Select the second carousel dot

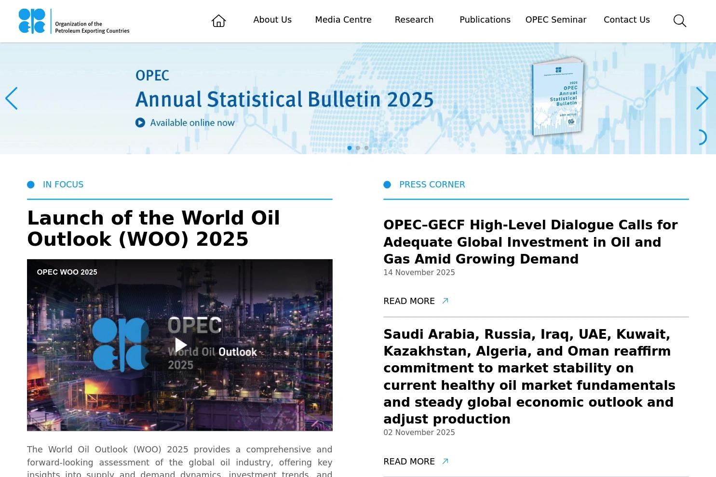coord(358,148)
